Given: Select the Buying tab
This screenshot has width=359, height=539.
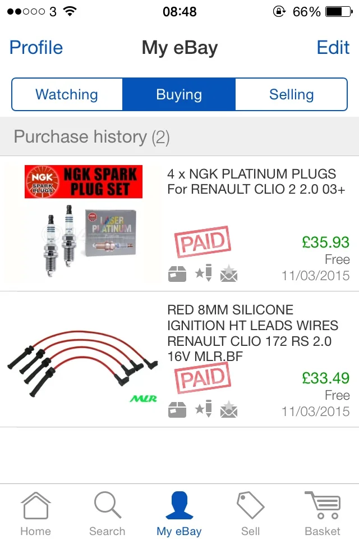Looking at the screenshot, I should pyautogui.click(x=179, y=94).
